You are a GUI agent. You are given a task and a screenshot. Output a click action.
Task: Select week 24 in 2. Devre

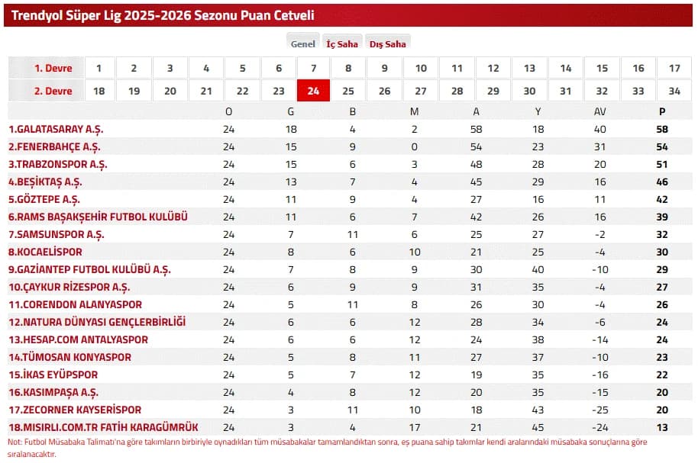point(313,91)
